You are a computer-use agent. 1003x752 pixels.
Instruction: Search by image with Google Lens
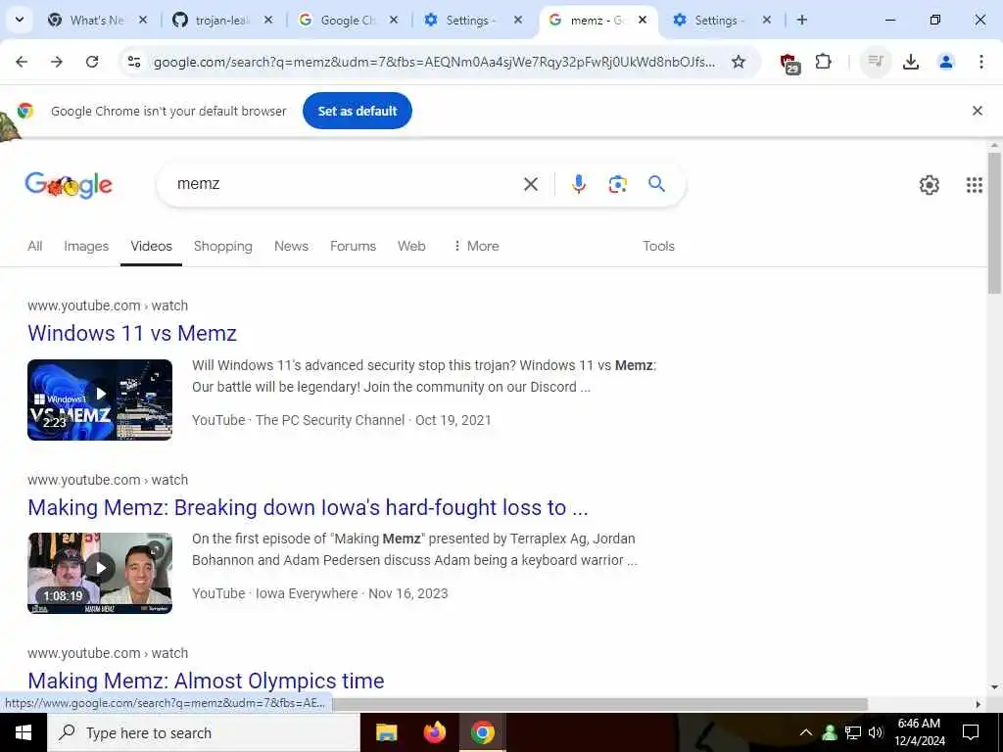617,184
